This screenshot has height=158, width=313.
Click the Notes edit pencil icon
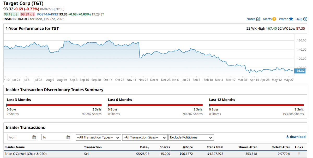[x=258, y=19]
